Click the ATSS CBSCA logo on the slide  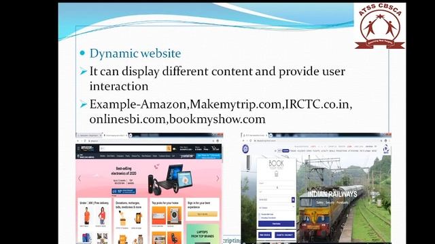380,26
